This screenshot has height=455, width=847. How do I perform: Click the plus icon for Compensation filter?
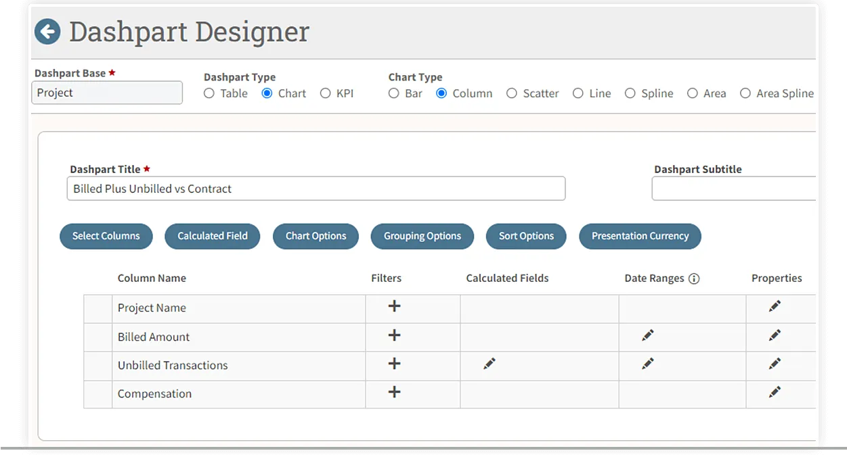coord(394,392)
